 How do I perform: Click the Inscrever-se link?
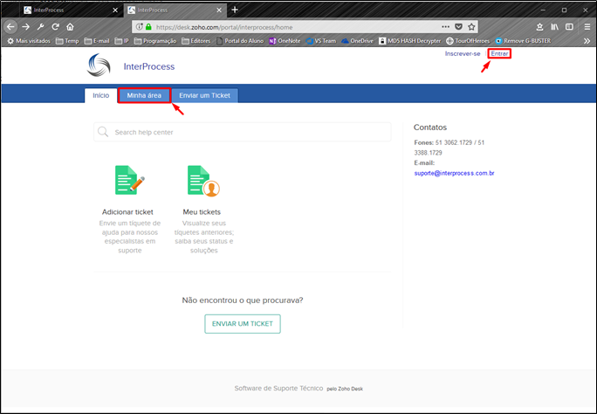point(463,53)
